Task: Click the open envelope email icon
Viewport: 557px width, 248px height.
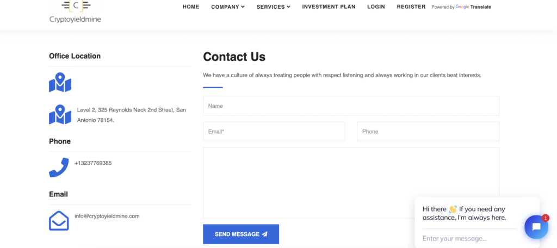Action: point(59,221)
